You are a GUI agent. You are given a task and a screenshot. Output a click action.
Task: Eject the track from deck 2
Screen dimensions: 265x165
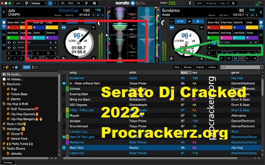(x=201, y=59)
